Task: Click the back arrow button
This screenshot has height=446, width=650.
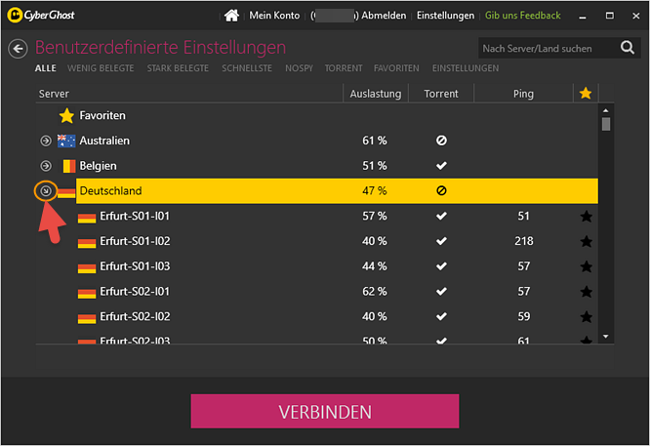Action: [x=18, y=49]
